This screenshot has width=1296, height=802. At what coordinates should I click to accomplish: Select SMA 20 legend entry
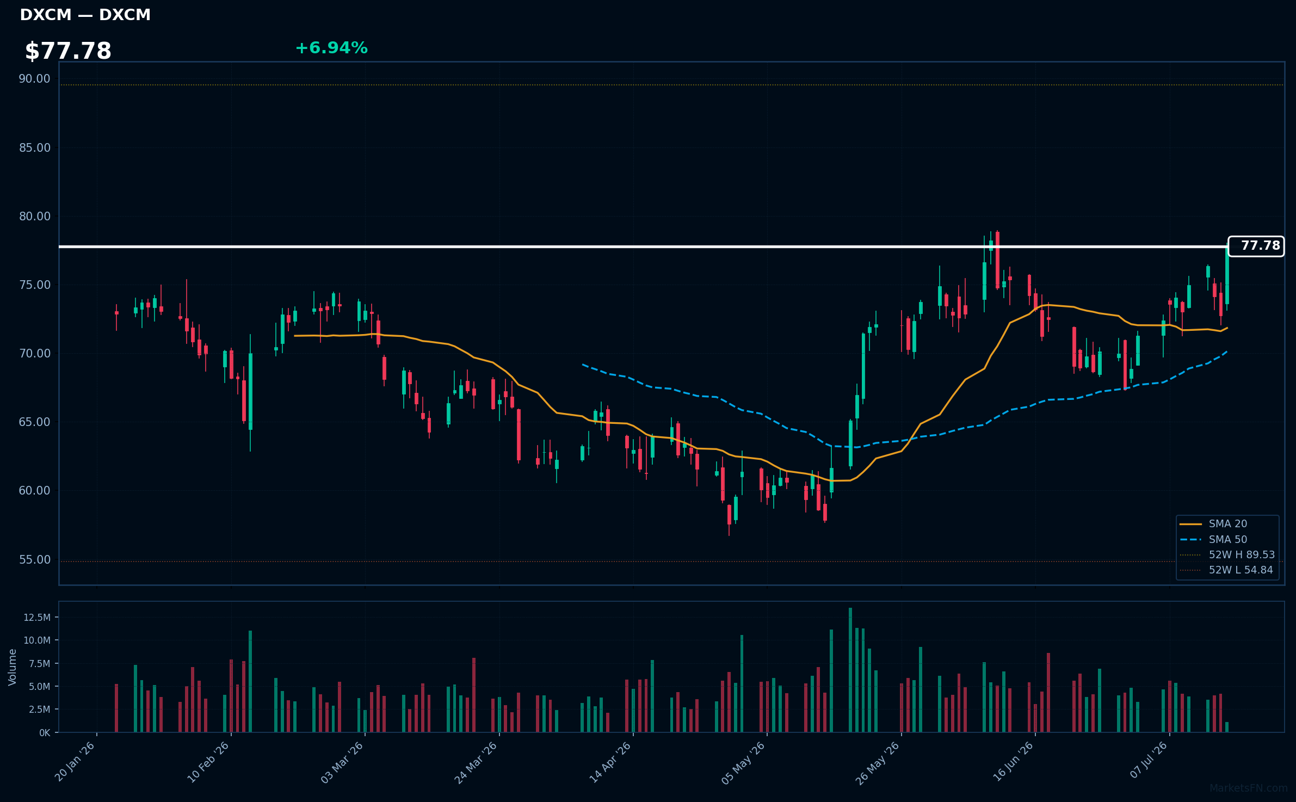point(1213,524)
